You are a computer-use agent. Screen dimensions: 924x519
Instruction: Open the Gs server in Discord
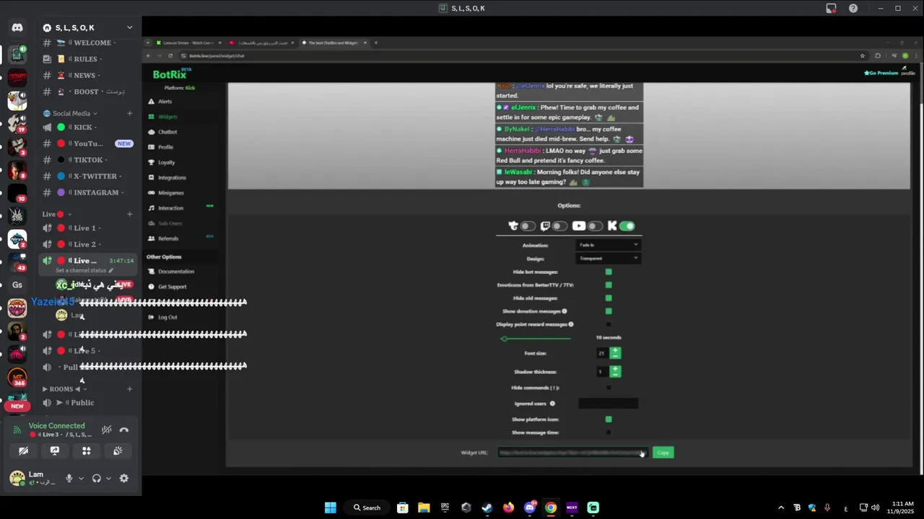pos(17,285)
